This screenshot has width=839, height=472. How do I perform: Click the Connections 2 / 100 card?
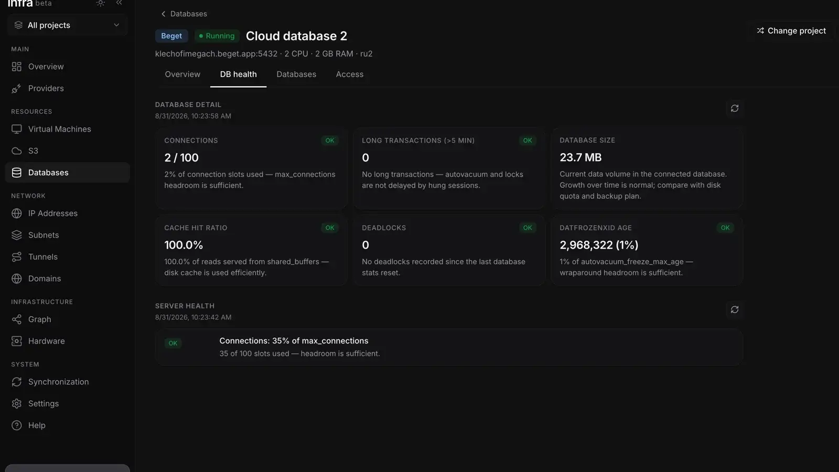pyautogui.click(x=251, y=169)
